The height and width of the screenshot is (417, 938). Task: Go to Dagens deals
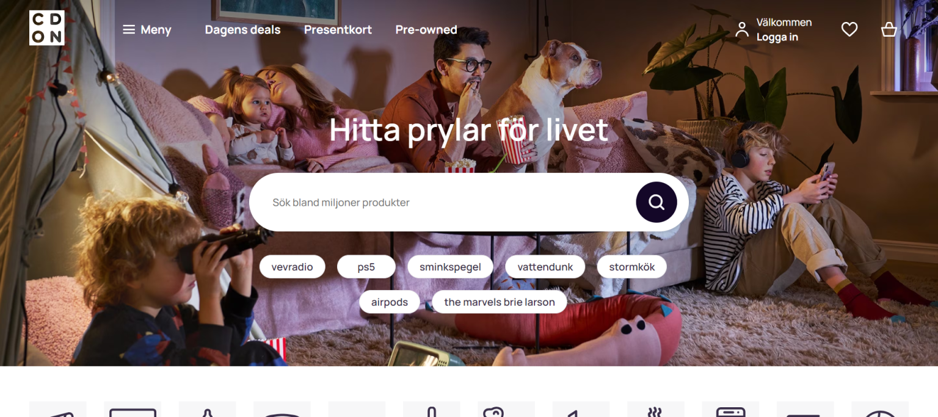(x=242, y=29)
